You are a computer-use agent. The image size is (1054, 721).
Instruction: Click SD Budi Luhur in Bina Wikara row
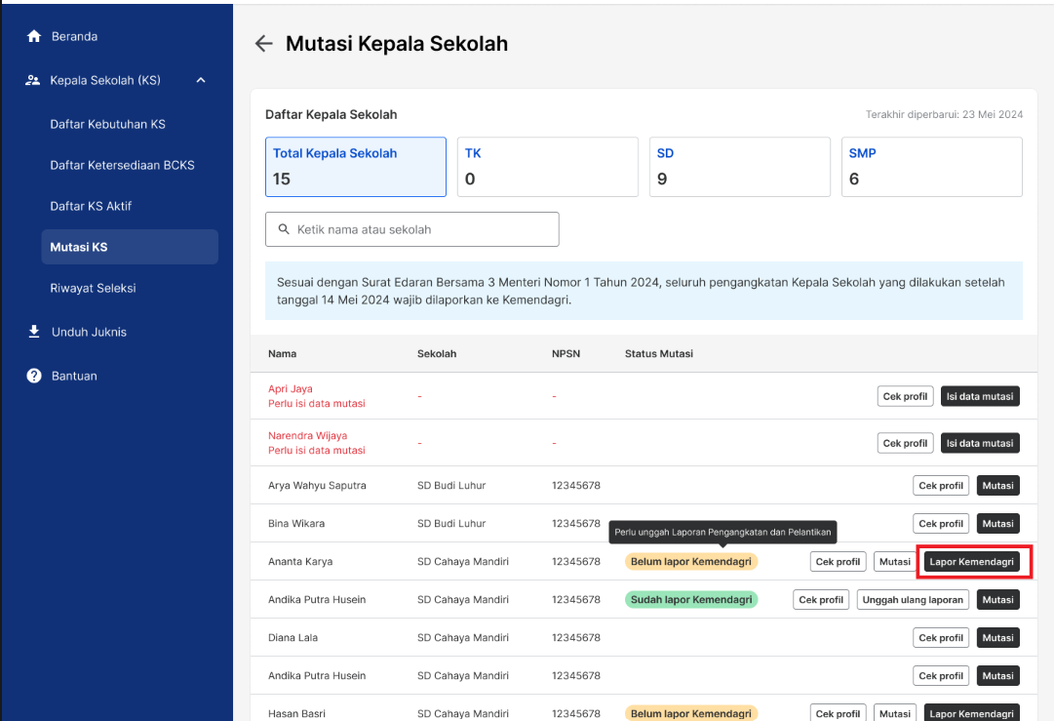coord(451,523)
